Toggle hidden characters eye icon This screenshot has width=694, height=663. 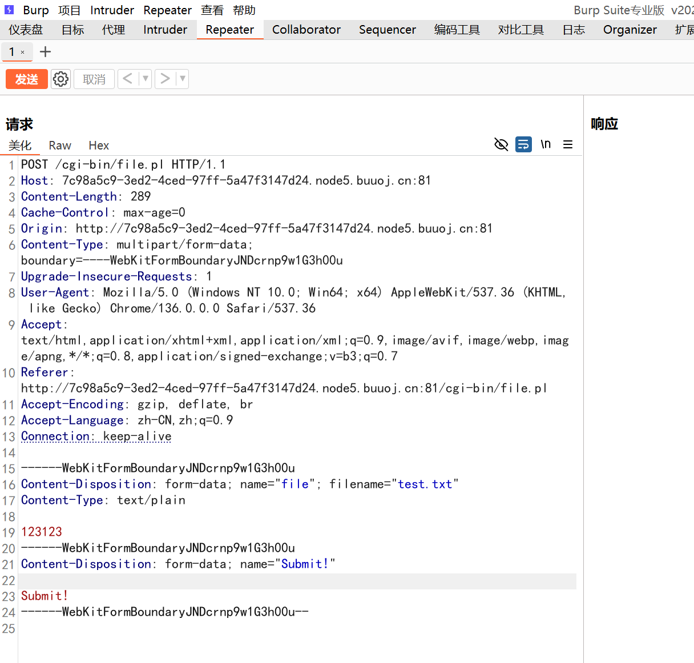[x=501, y=144]
